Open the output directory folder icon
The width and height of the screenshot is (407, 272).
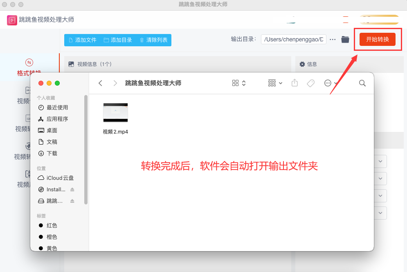tap(345, 39)
